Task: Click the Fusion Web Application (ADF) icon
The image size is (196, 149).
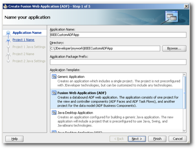Action: click(54, 93)
